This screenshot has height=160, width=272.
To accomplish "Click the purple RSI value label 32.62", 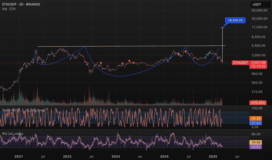I will point(256,147).
